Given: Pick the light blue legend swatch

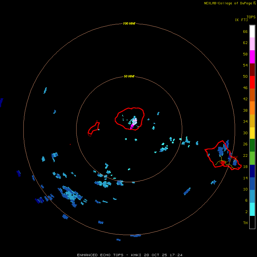Looking at the screenshot, I should point(252,196).
